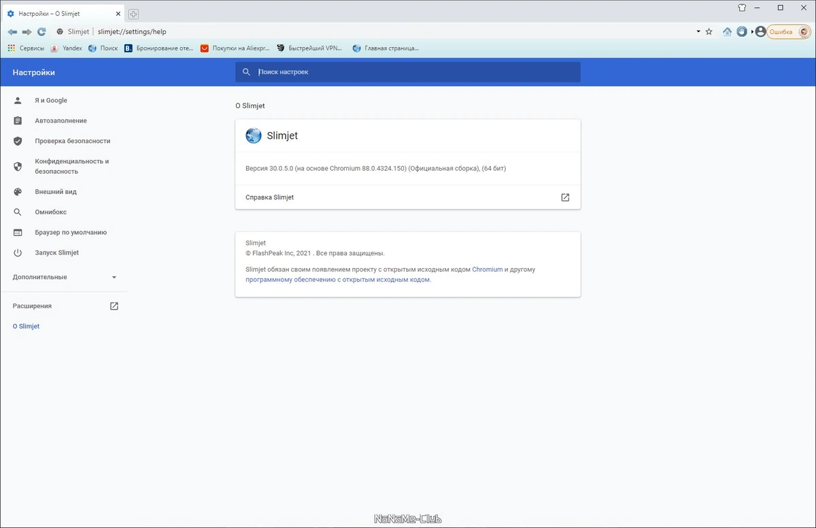Open the 'Бронирование оте...' bookmark
The image size is (816, 528).
coord(158,48)
